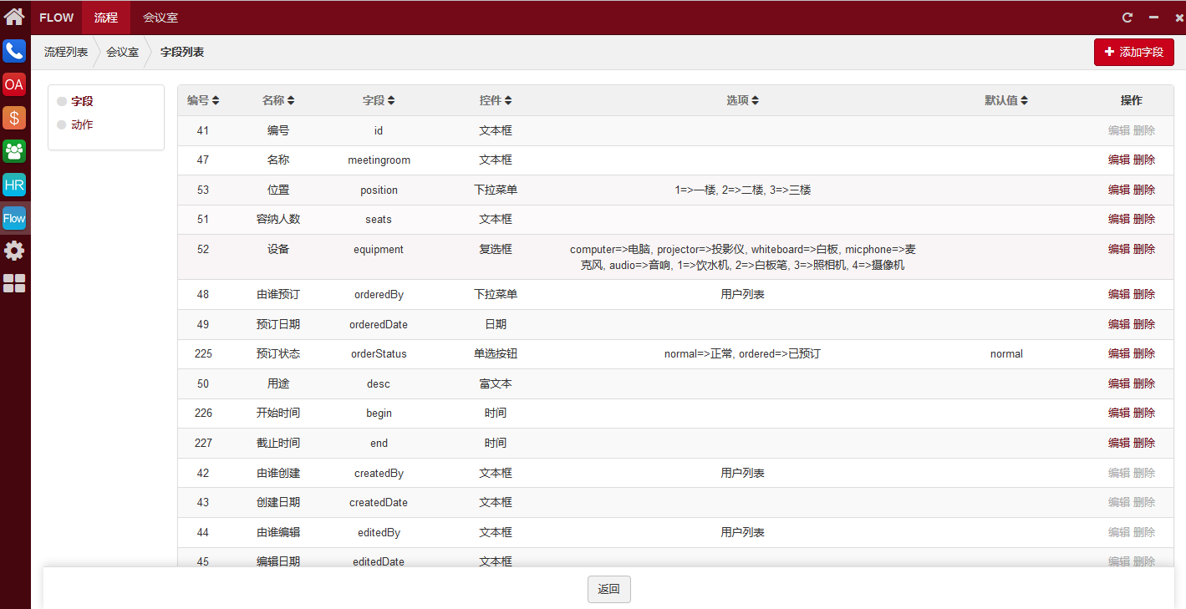Open the dollar-sign finance app icon
The height and width of the screenshot is (609, 1186).
(x=14, y=118)
